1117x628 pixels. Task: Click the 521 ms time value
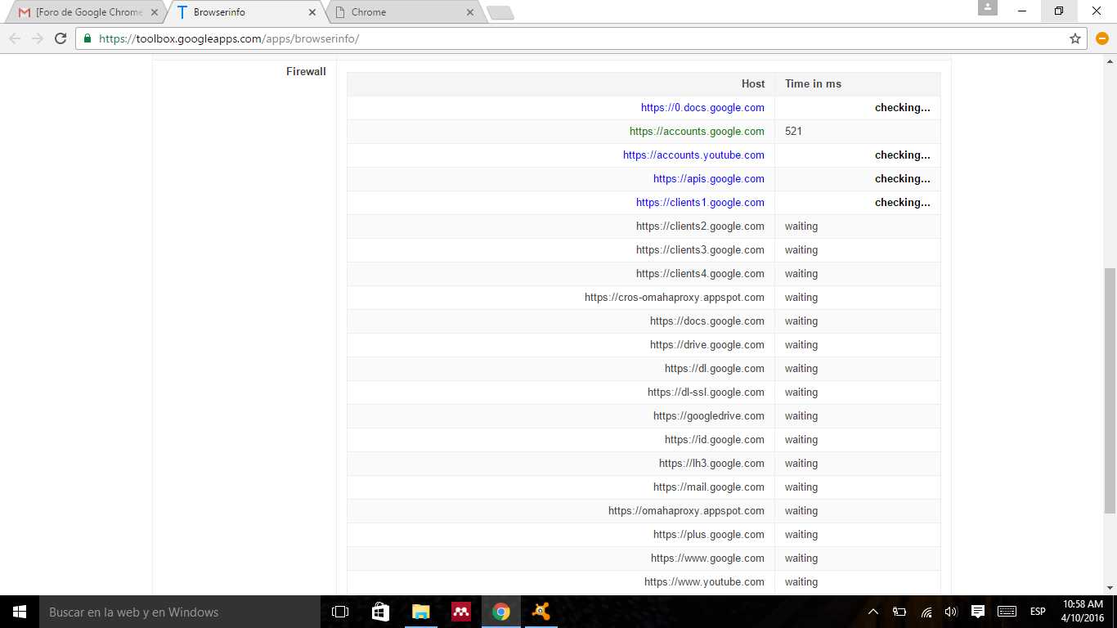coord(793,132)
